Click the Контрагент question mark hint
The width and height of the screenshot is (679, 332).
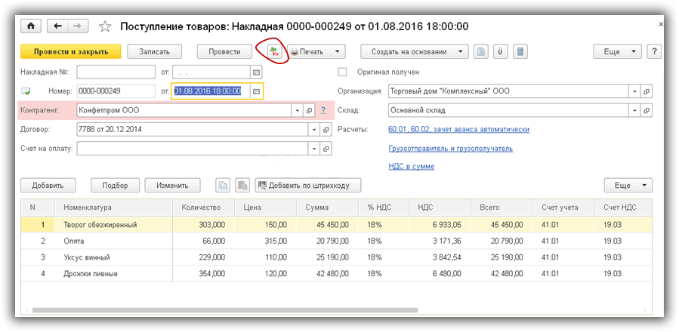(323, 110)
